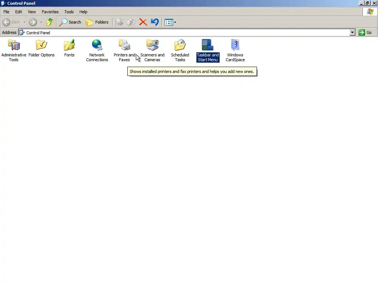
Task: Expand the Forward history dropdown arrow
Action: click(x=41, y=22)
